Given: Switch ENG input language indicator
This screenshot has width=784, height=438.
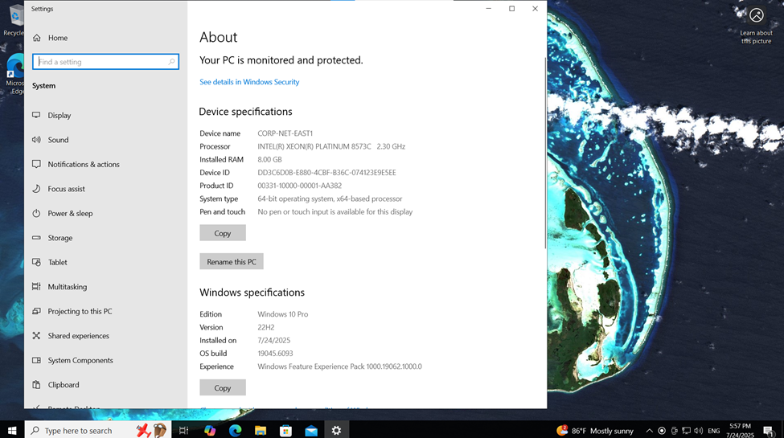Looking at the screenshot, I should (x=714, y=431).
